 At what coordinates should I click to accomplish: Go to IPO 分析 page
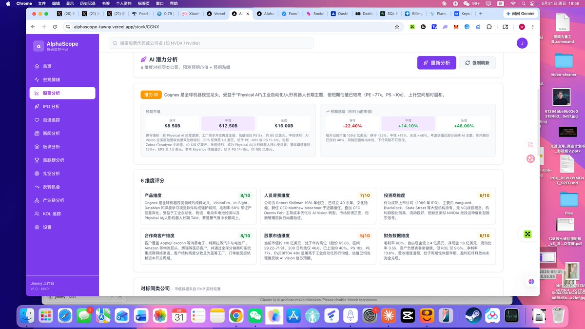tap(62, 106)
